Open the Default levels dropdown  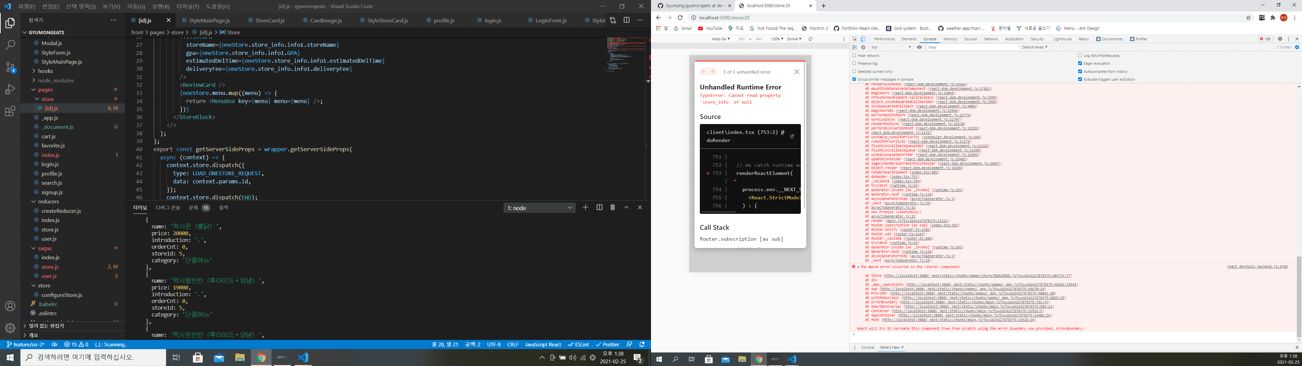point(1034,47)
